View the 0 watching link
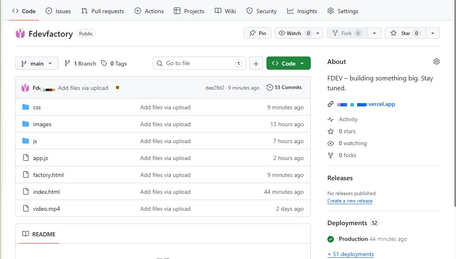456x259 pixels. click(x=353, y=143)
